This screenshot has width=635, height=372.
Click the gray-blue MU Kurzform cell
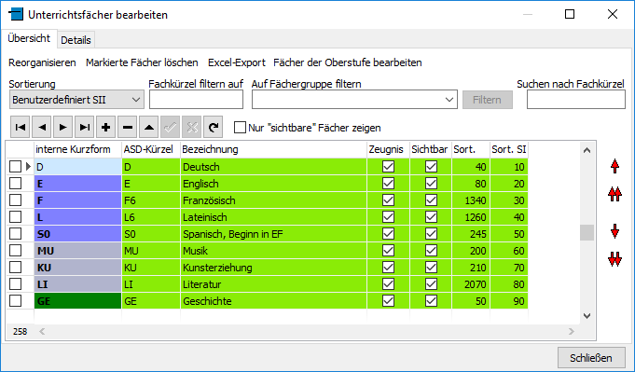(x=77, y=251)
